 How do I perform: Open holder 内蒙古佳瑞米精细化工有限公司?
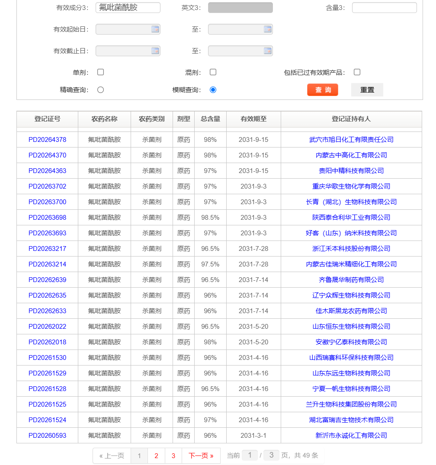351,264
